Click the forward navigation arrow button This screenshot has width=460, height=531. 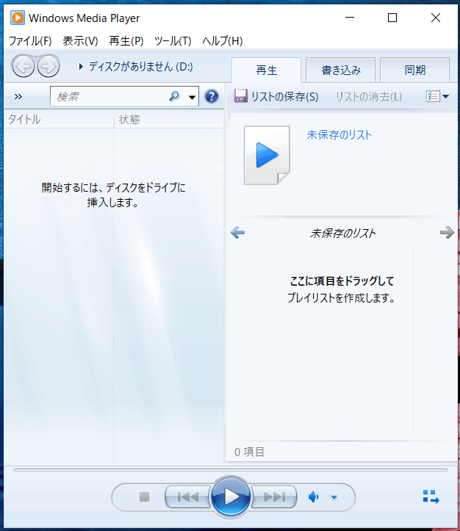point(48,66)
